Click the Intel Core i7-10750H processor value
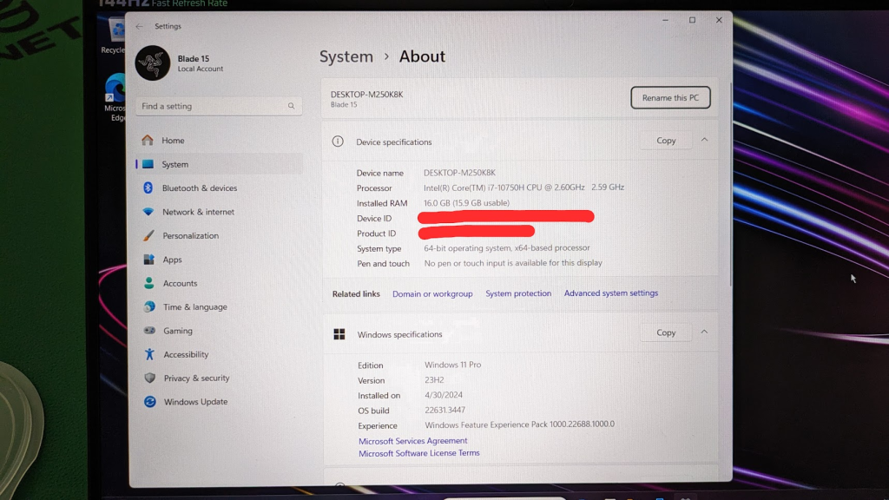The image size is (889, 500). pos(524,187)
